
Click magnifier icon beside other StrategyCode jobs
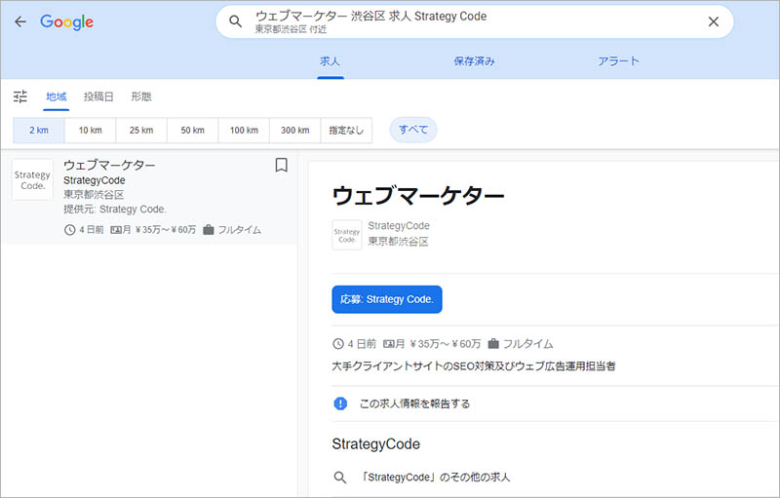tap(340, 478)
